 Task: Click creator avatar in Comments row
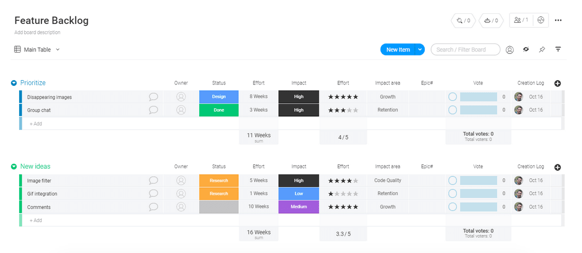tap(518, 206)
